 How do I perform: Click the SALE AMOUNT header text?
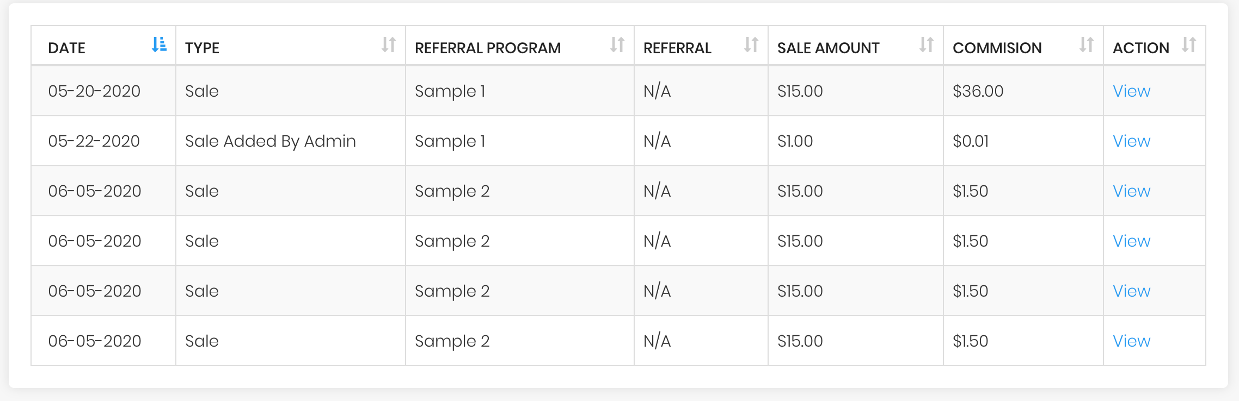[x=828, y=48]
